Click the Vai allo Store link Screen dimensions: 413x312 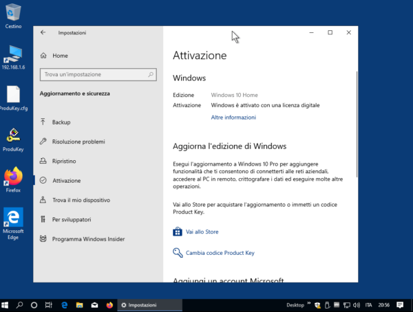point(202,232)
